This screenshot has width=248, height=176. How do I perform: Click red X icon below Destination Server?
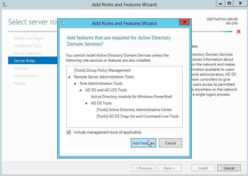coord(239,32)
